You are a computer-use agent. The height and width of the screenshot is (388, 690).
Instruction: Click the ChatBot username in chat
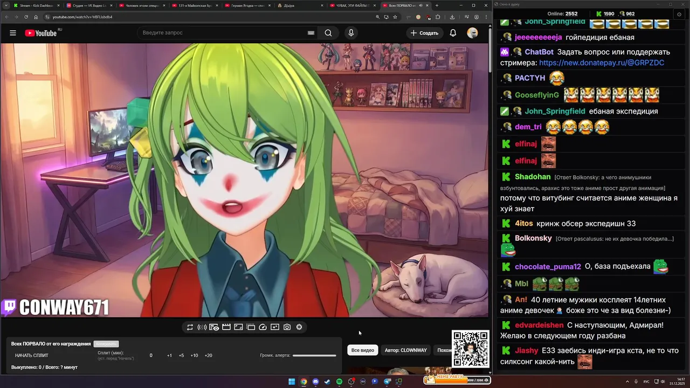click(539, 52)
